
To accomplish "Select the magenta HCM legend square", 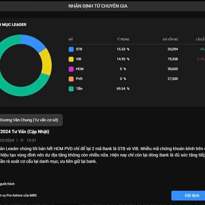I will [71, 69].
